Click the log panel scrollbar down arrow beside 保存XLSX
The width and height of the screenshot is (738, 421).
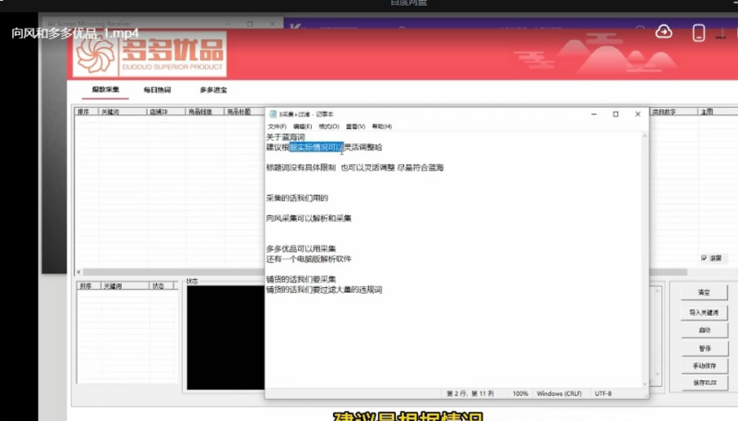658,375
